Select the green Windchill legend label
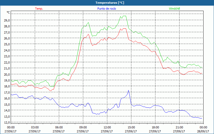 pos(174,9)
